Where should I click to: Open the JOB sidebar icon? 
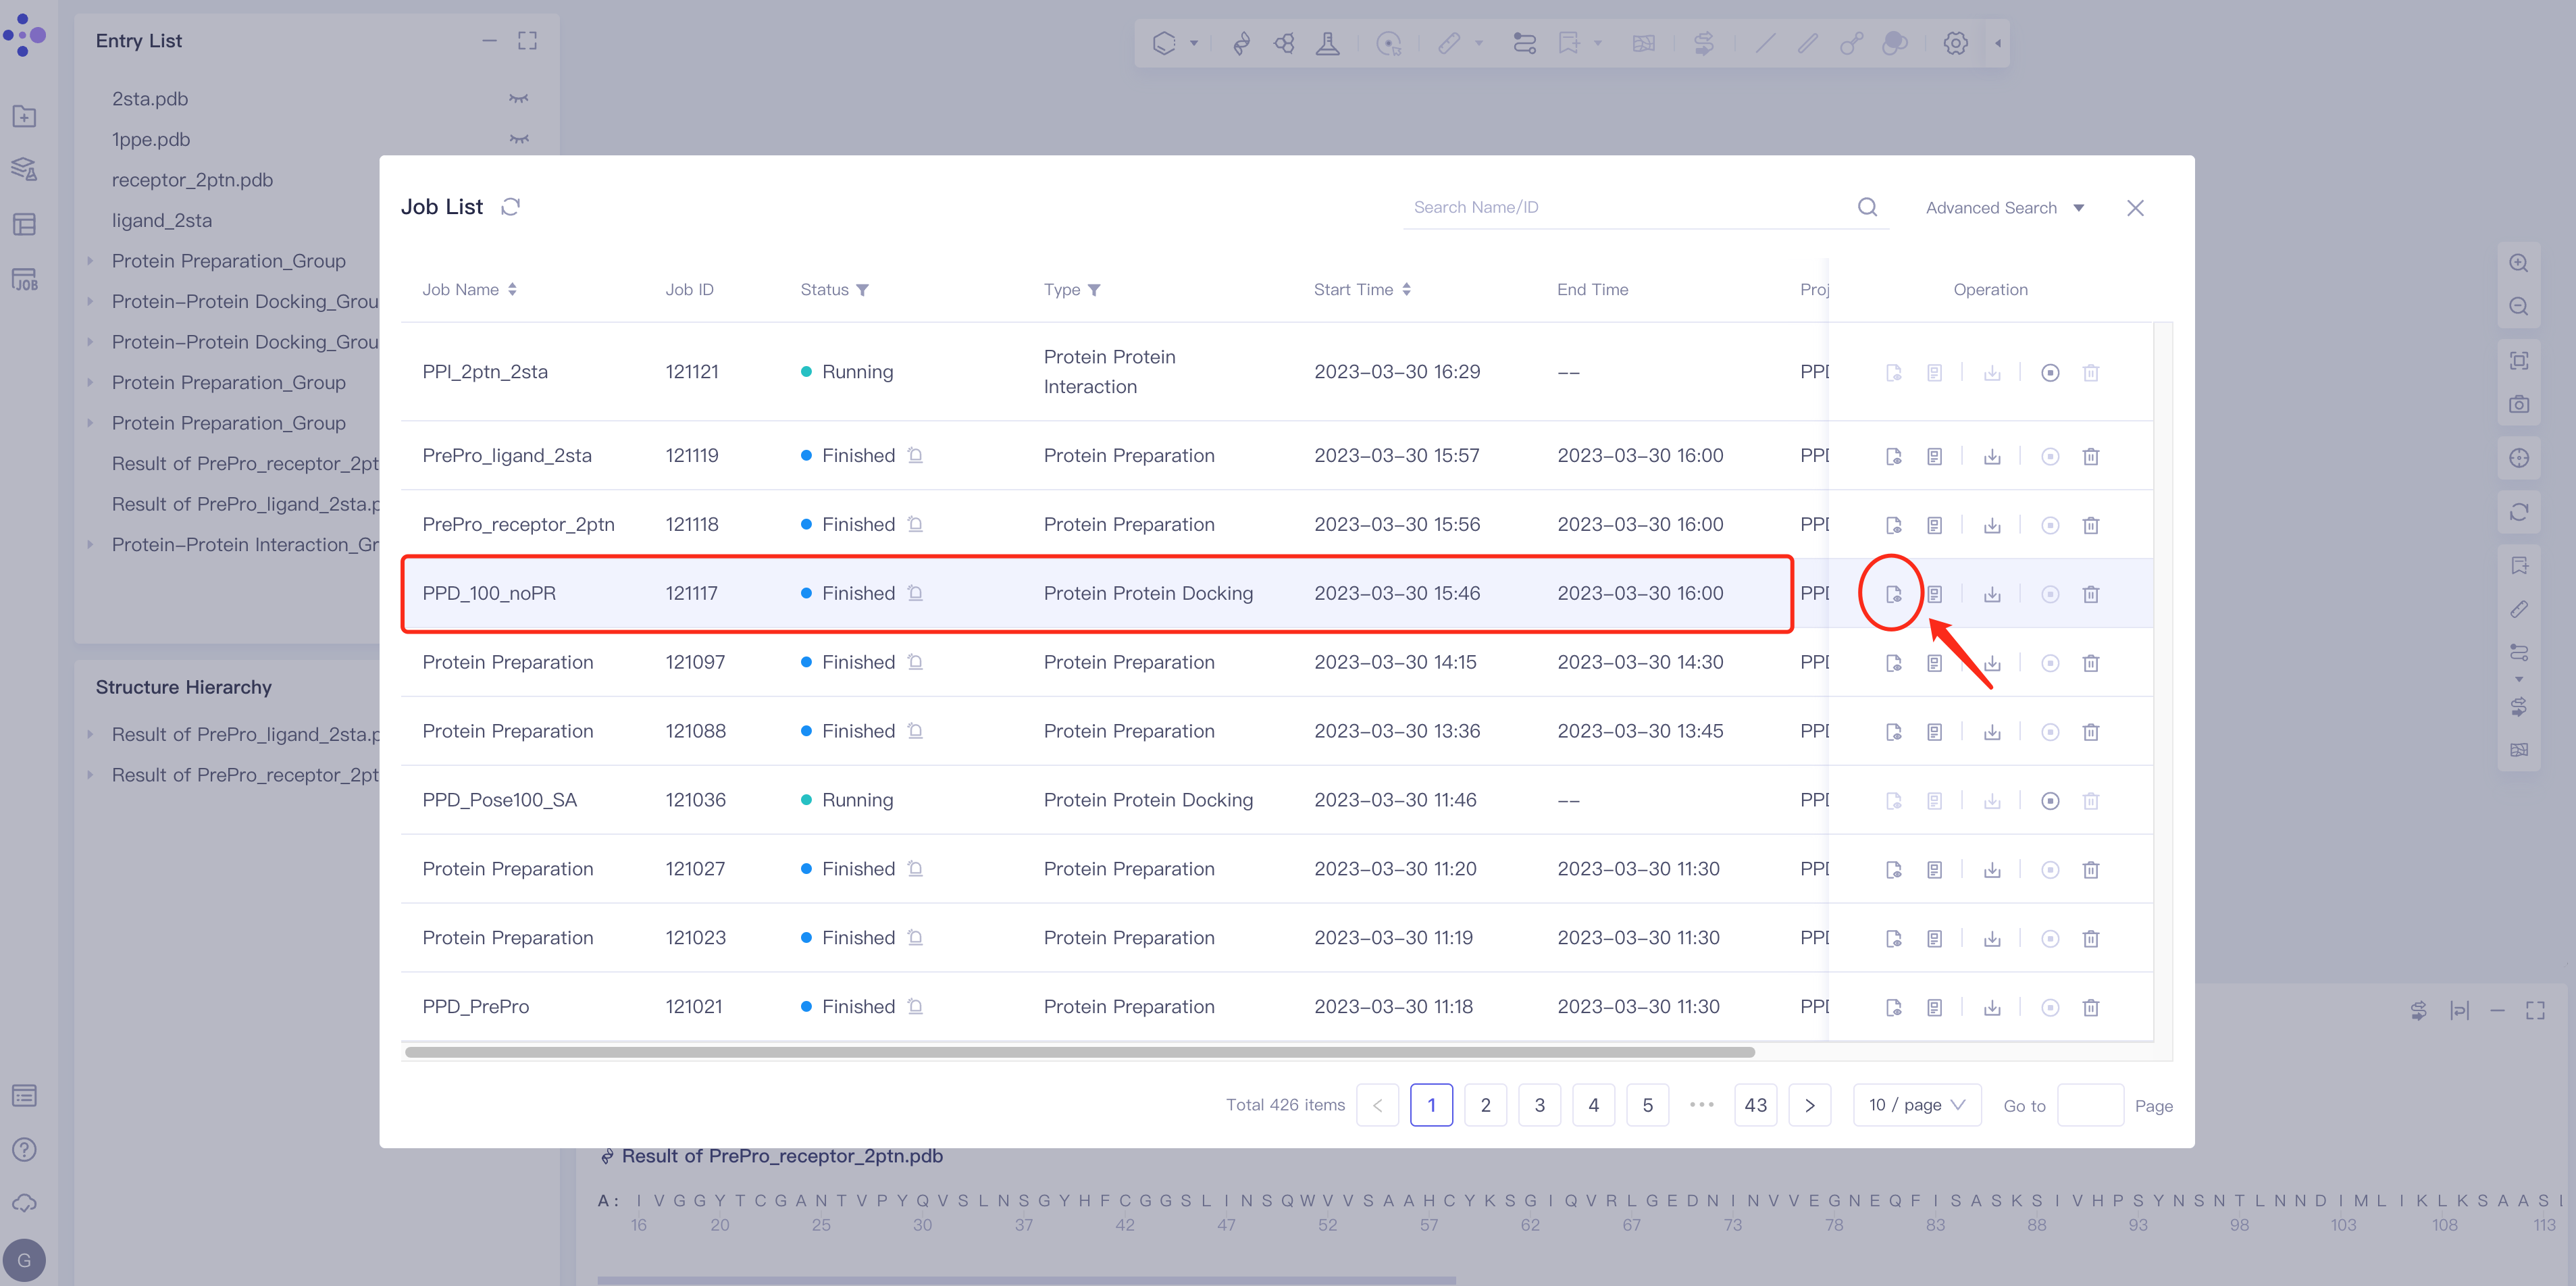click(x=25, y=280)
